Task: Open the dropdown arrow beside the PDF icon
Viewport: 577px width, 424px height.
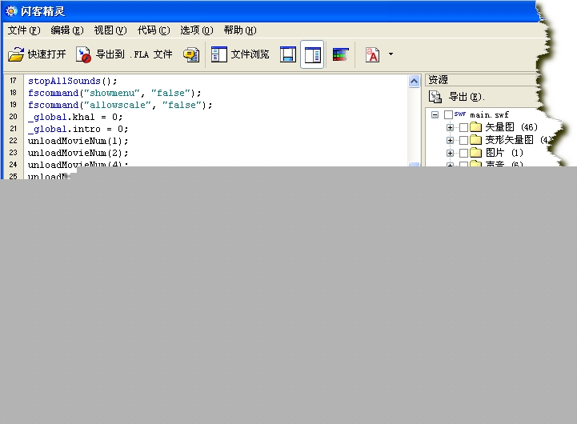Action: tap(391, 55)
